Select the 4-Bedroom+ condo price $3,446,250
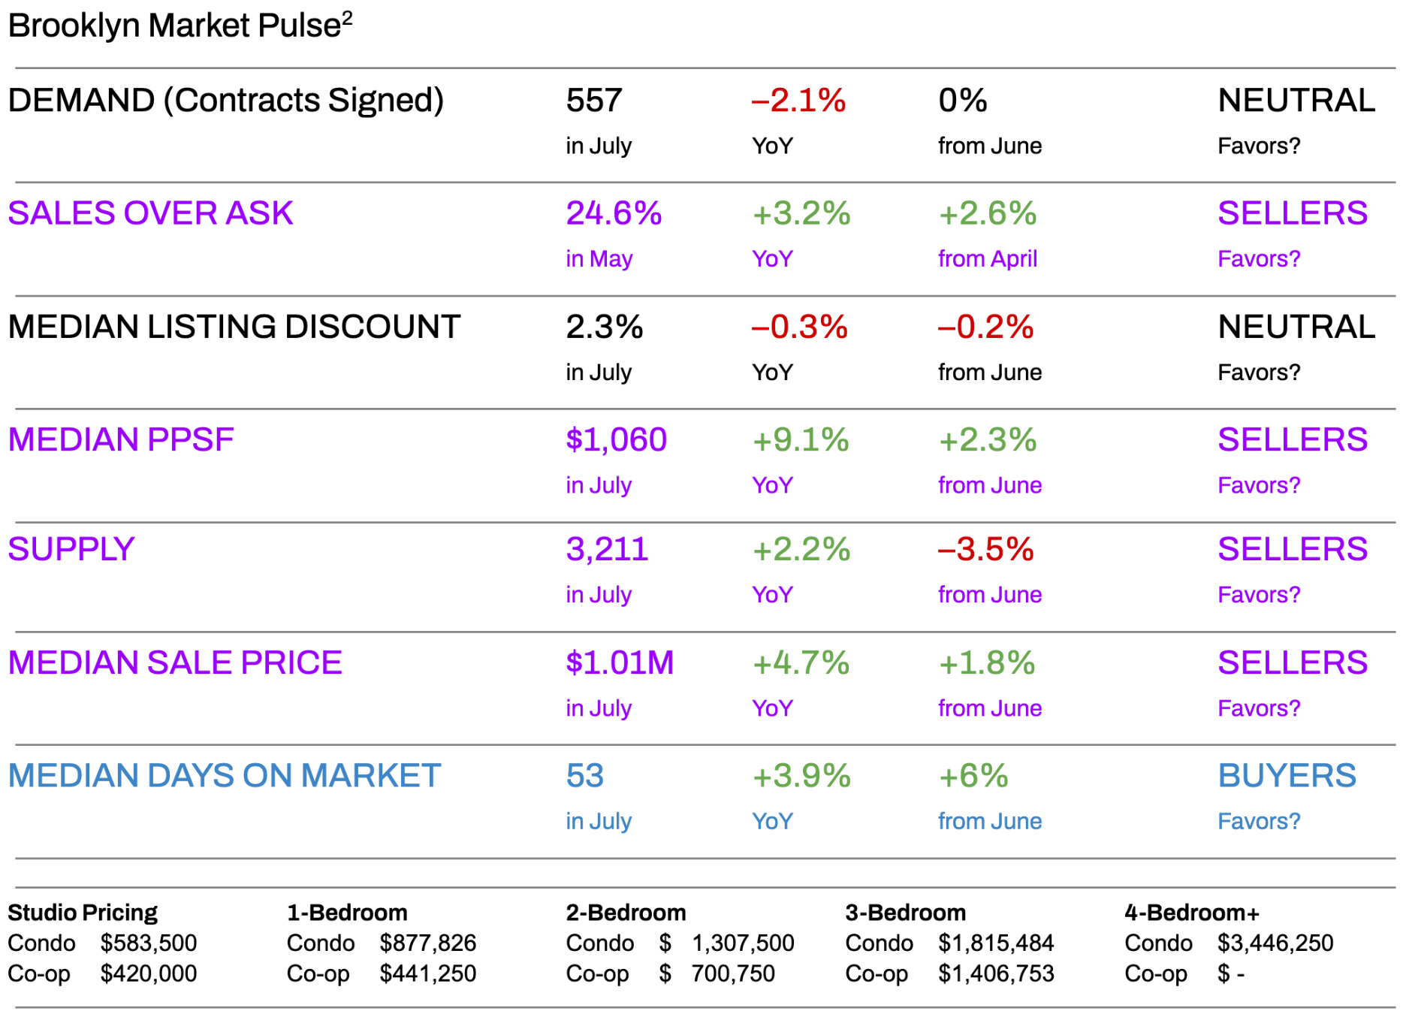1412x1023 pixels. click(x=1275, y=943)
